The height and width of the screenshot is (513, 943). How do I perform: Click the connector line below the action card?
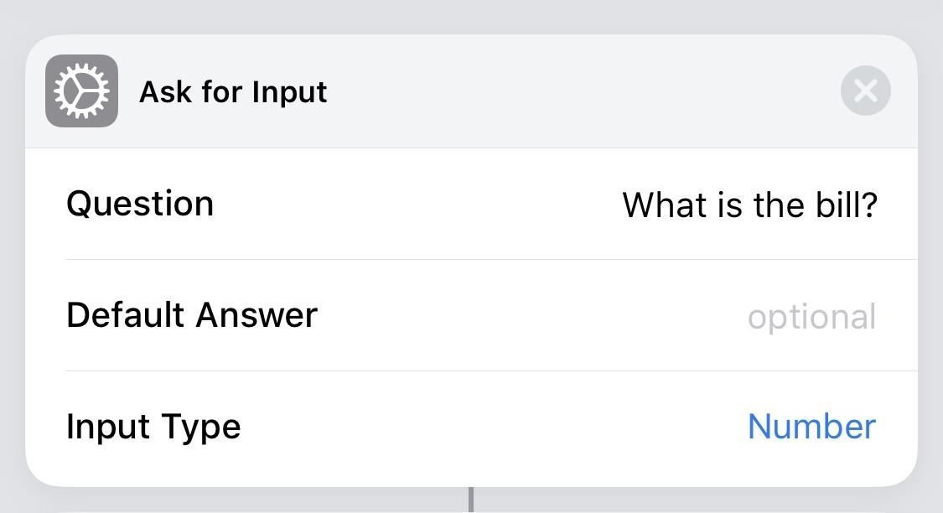[471, 500]
